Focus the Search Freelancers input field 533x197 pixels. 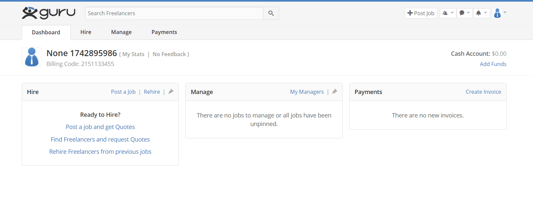click(x=174, y=13)
